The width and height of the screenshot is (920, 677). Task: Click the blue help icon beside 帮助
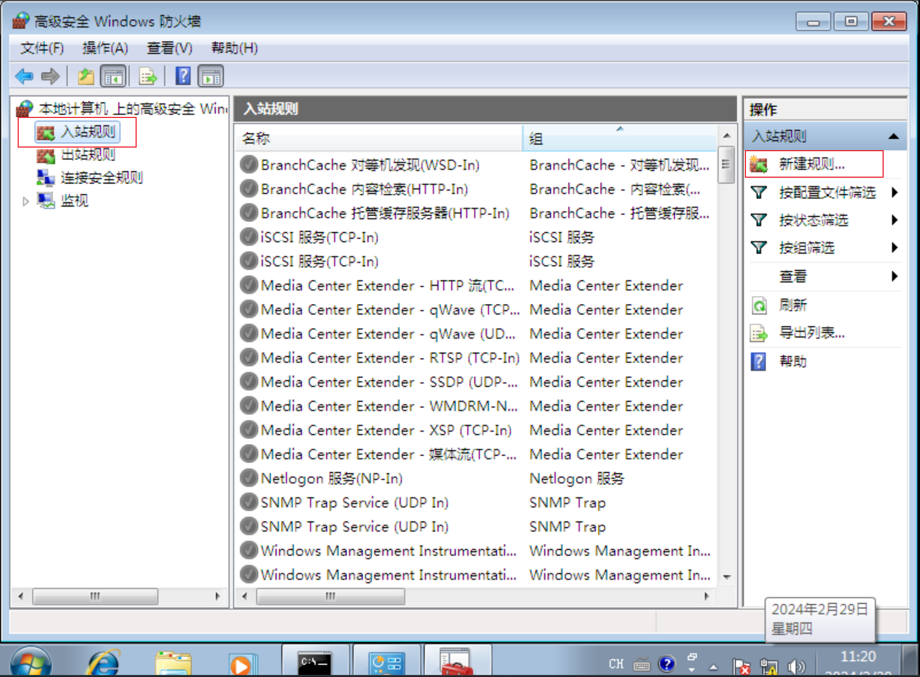[758, 361]
